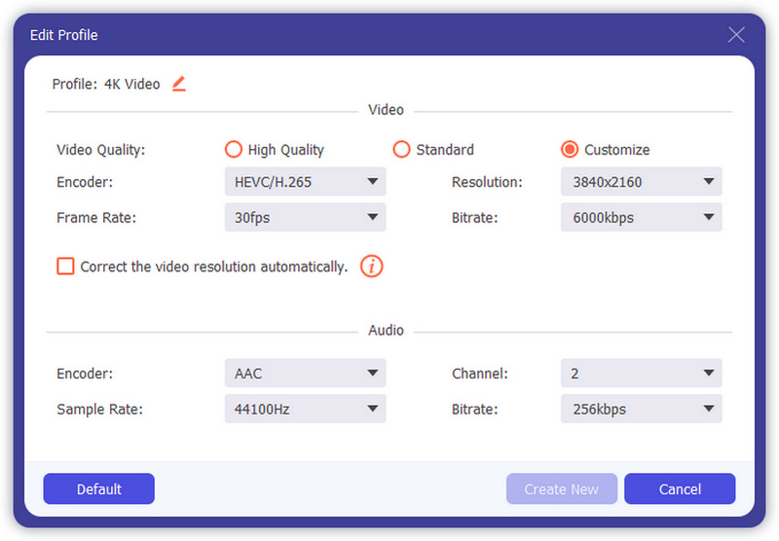779x541 pixels.
Task: Select the High Quality radio button
Action: 234,150
